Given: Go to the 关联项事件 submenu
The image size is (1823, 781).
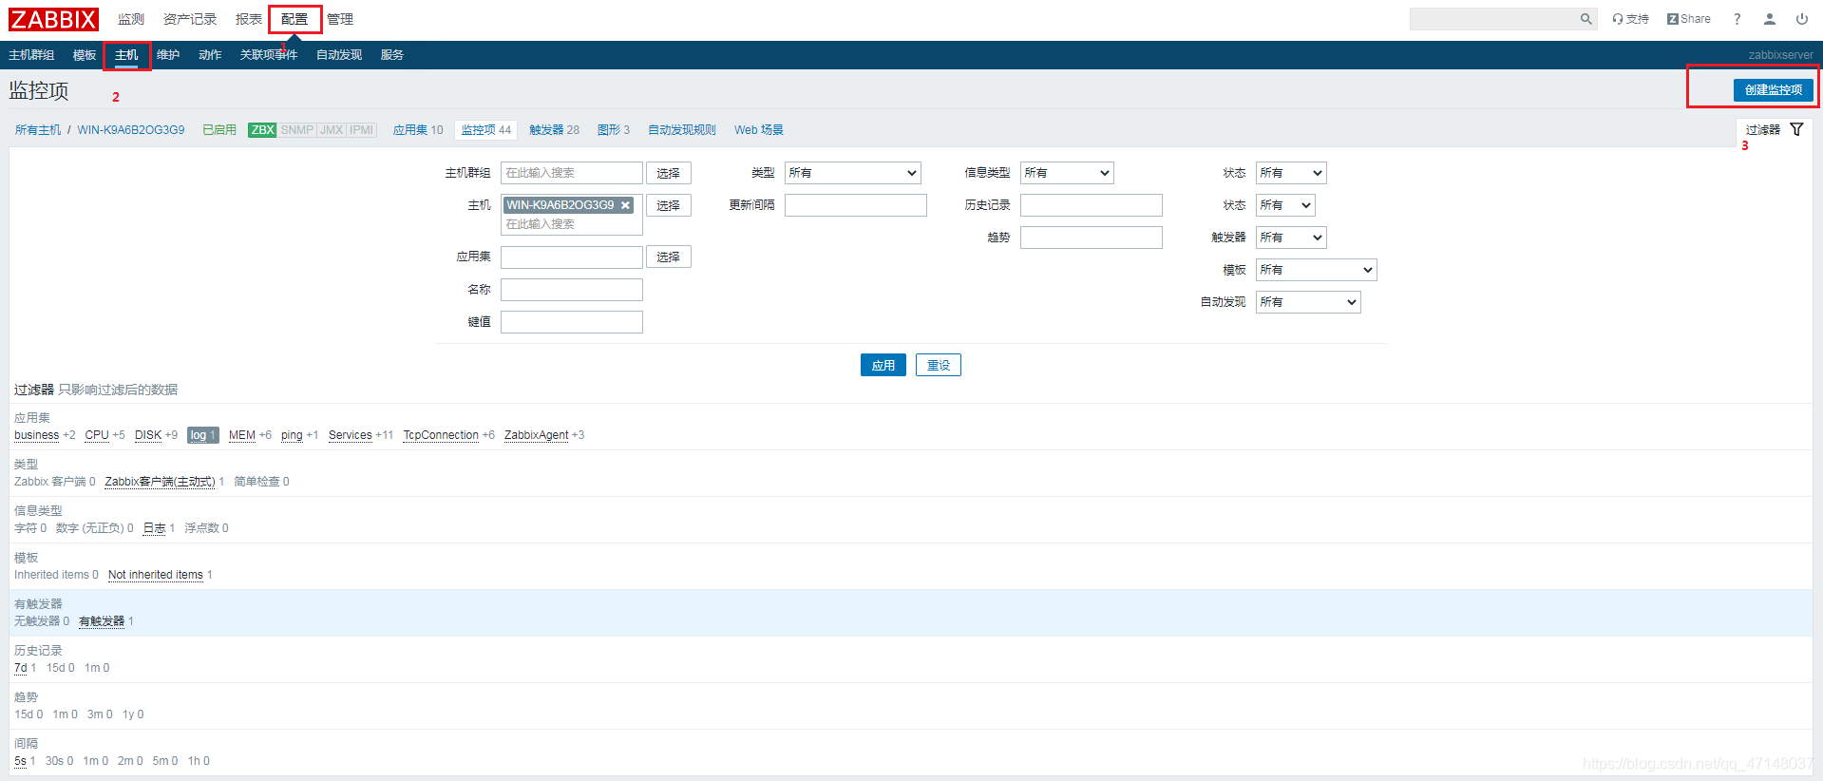Looking at the screenshot, I should (x=269, y=55).
